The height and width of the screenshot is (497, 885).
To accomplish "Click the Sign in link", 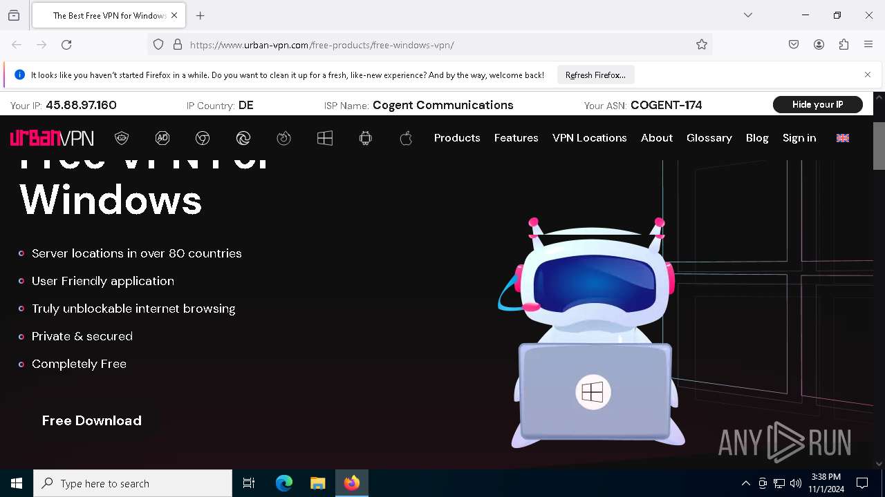I will 799,138.
